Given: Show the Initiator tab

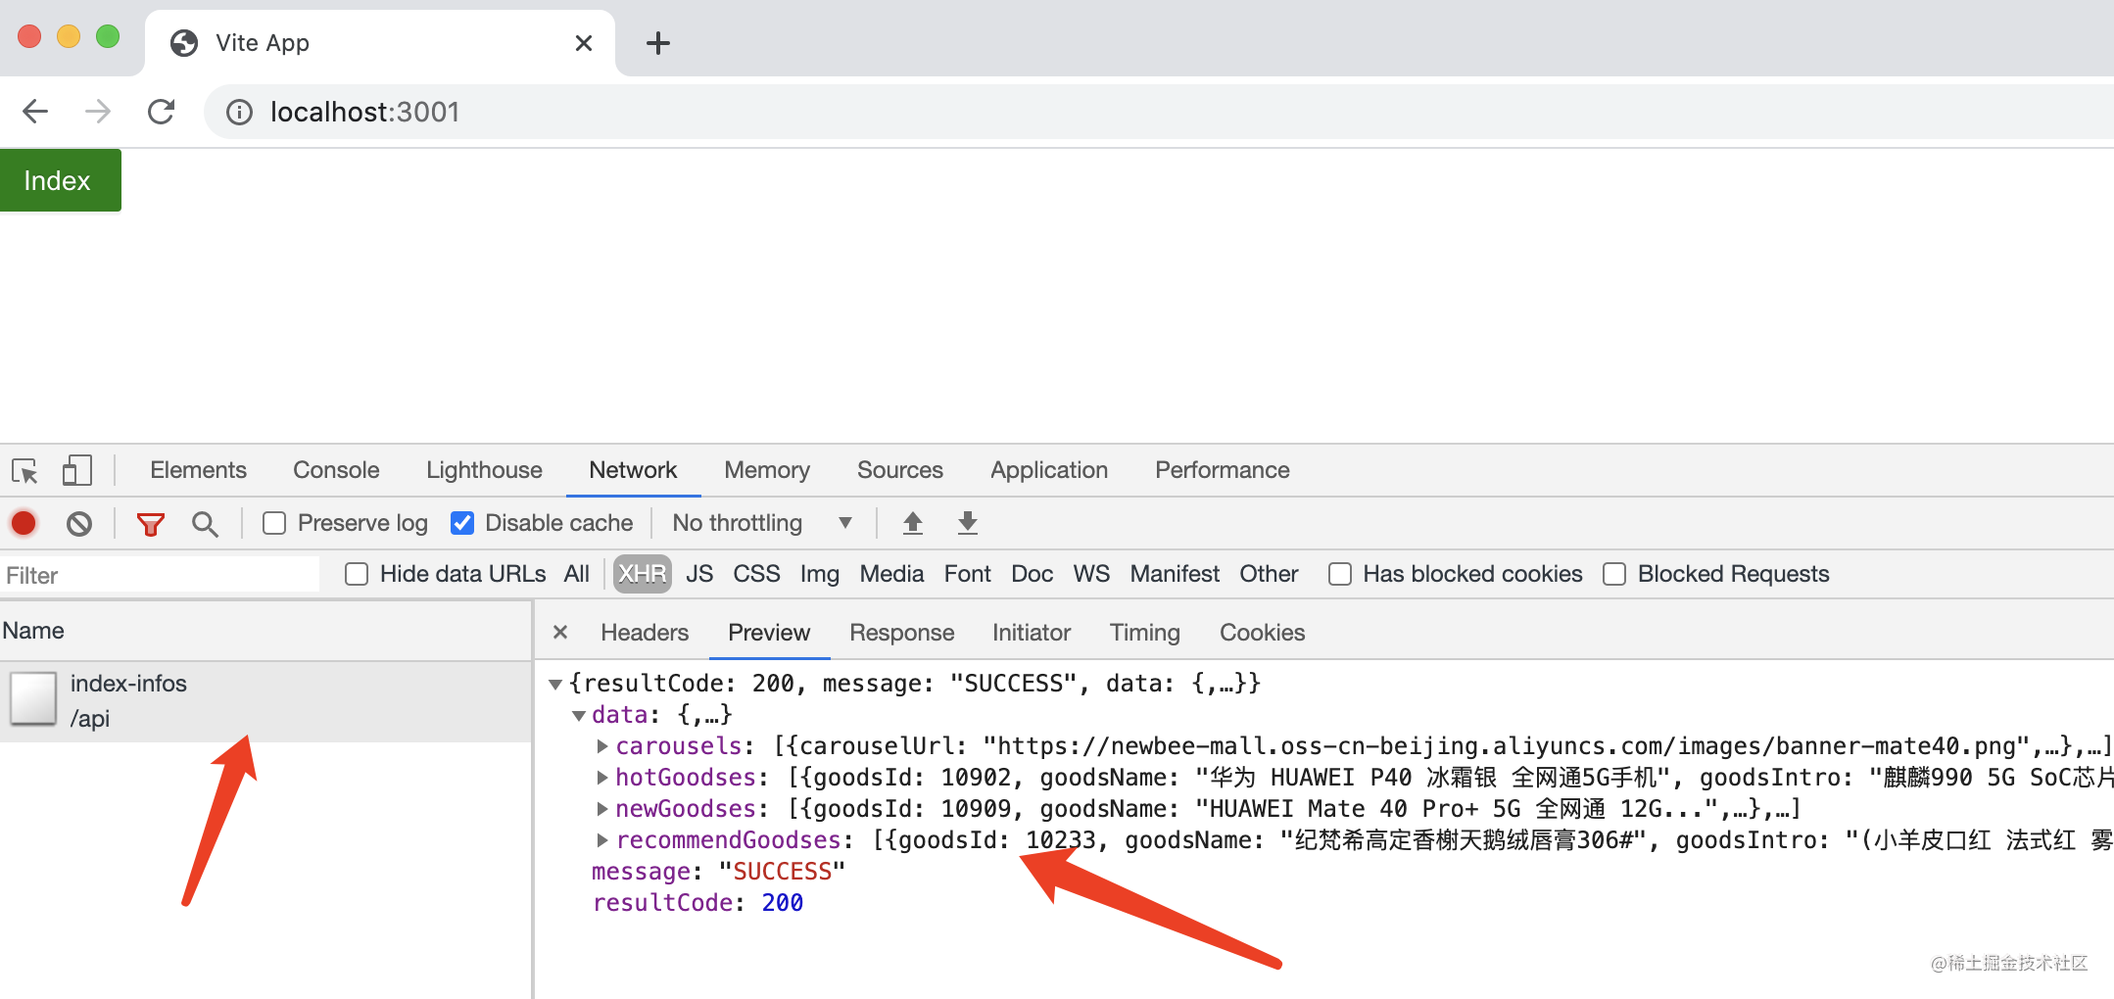Looking at the screenshot, I should pos(1032,633).
